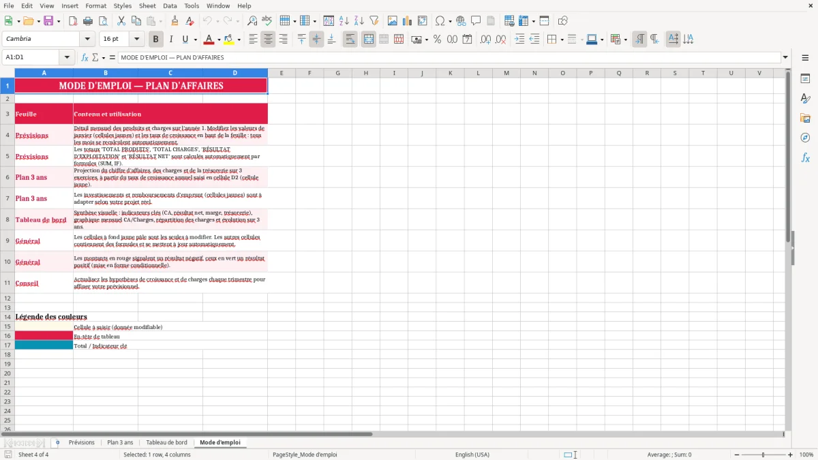Image resolution: width=818 pixels, height=460 pixels.
Task: Open the Sheet menu
Action: coord(147,5)
